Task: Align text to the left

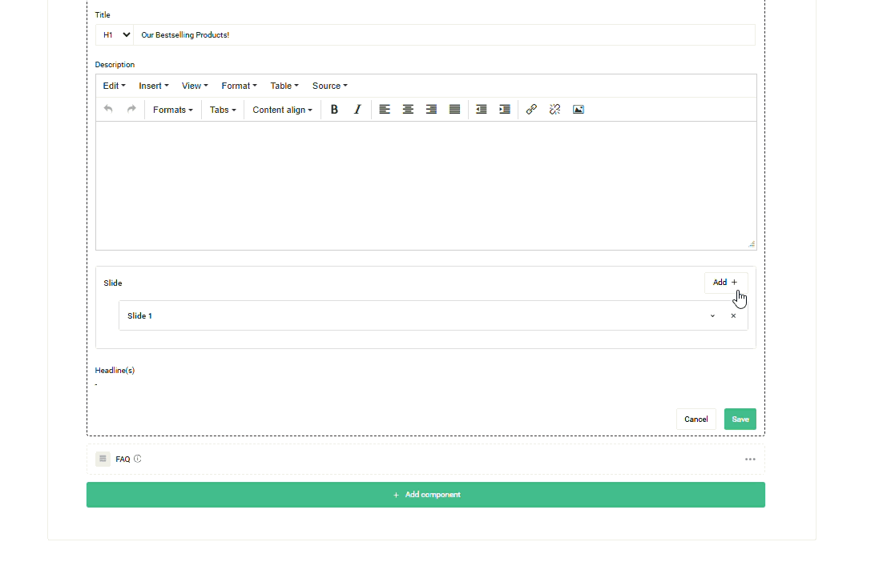Action: (385, 110)
